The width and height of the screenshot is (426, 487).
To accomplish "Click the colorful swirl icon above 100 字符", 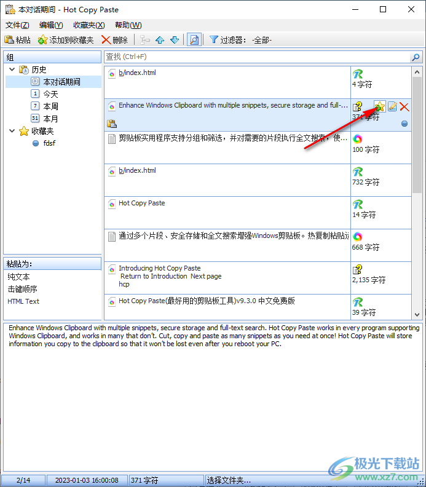I will click(x=357, y=139).
